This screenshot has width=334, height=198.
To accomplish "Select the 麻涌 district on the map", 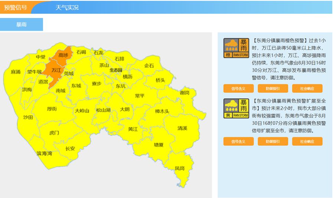I will [16, 72].
